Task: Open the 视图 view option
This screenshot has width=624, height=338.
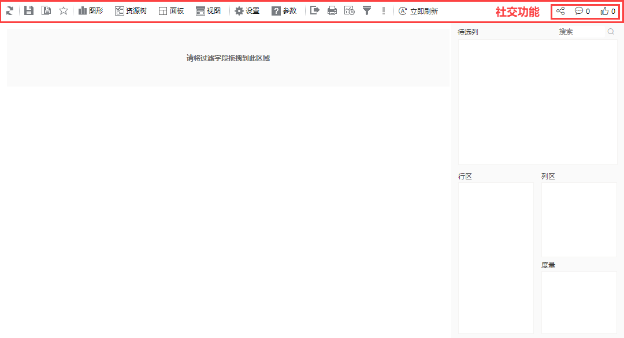Action: pyautogui.click(x=208, y=11)
